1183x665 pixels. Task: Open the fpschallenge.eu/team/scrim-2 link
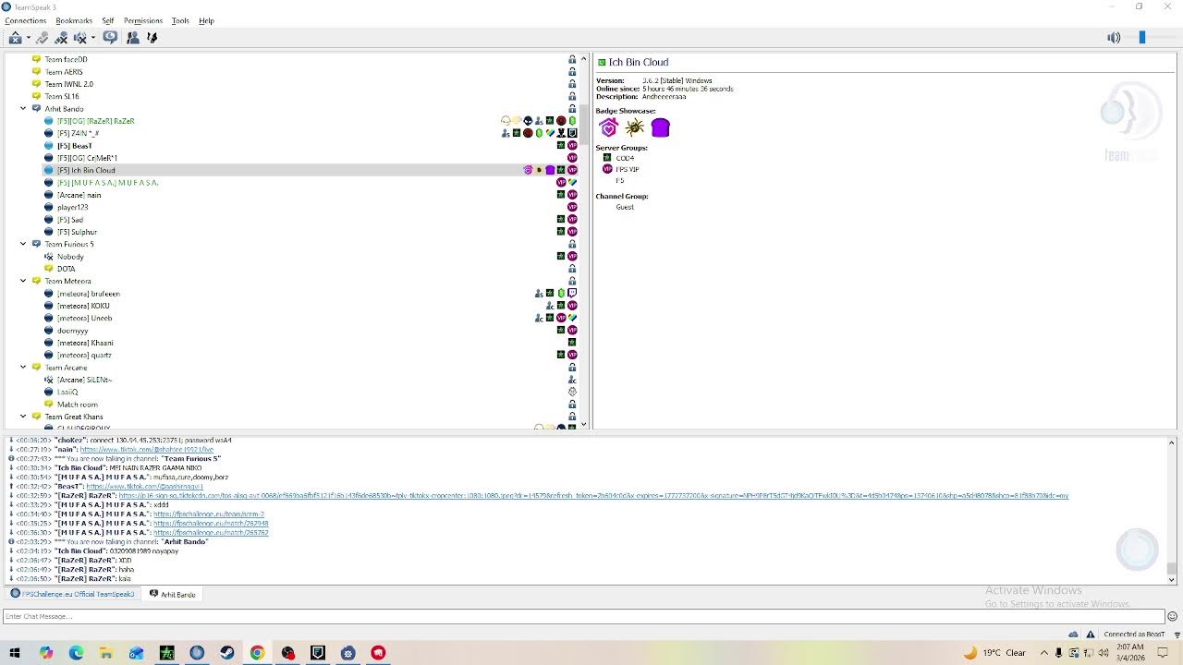[209, 514]
